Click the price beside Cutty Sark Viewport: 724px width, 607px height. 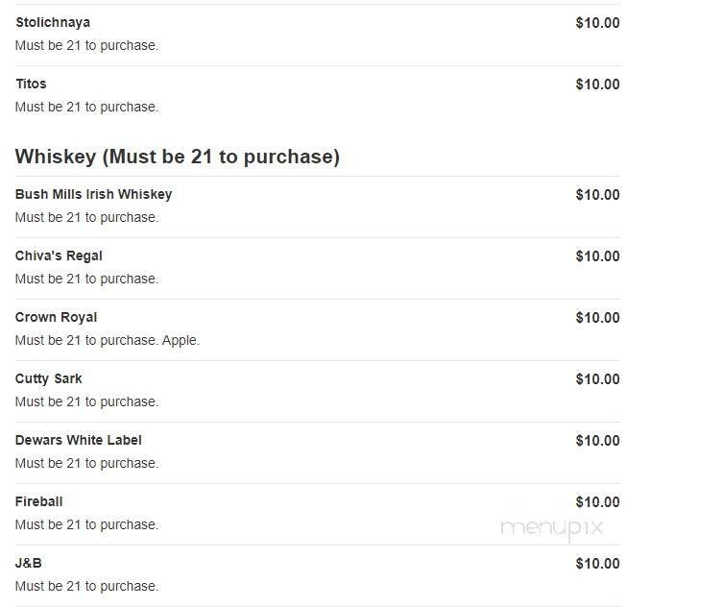click(597, 378)
